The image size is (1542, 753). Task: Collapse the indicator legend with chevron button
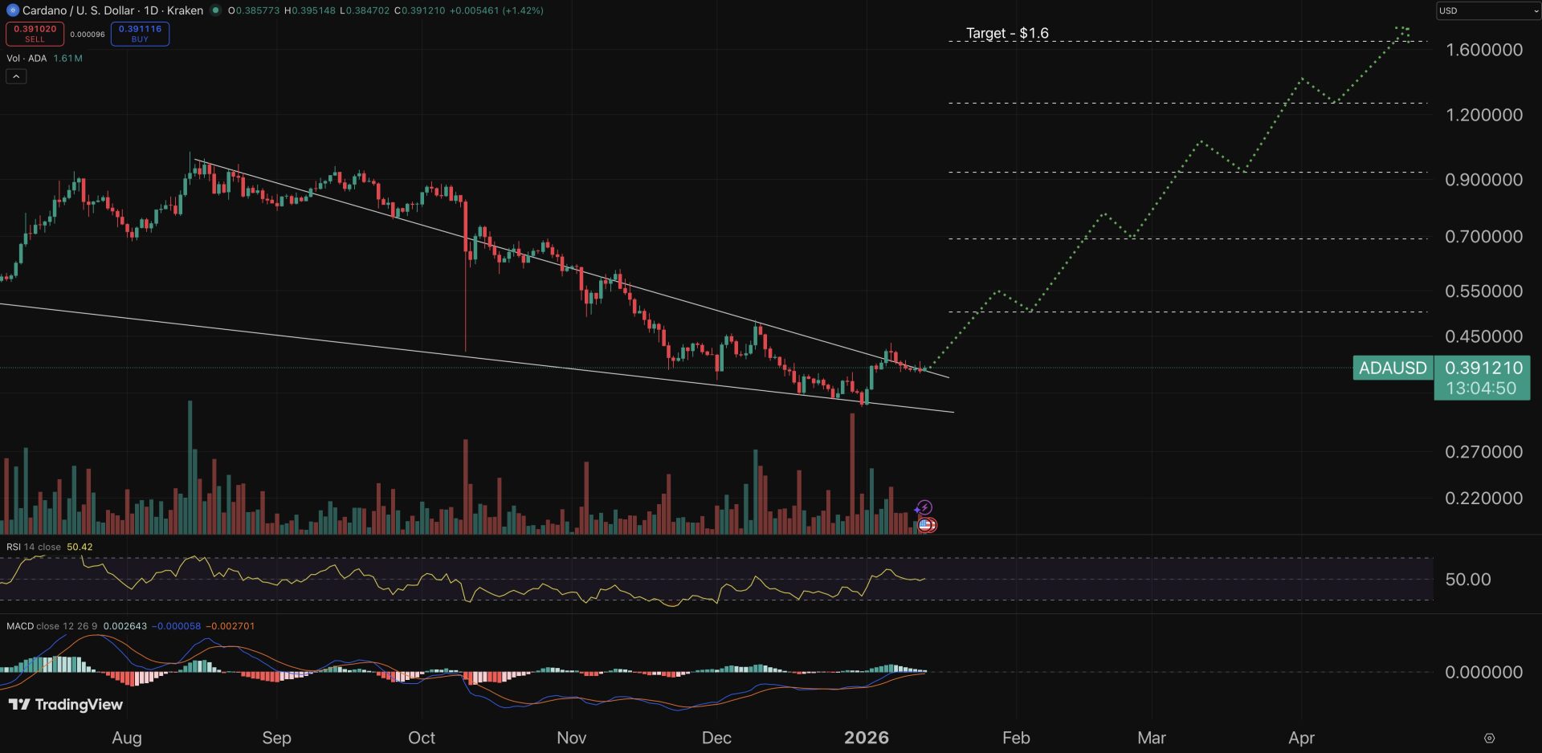(16, 76)
